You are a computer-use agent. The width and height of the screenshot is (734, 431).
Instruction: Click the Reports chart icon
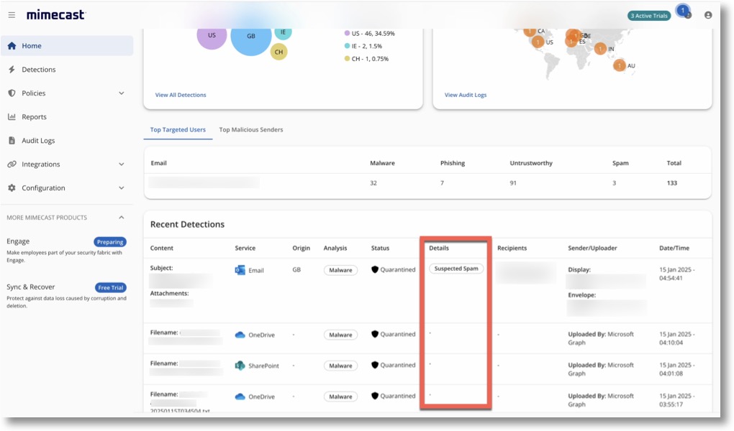(x=12, y=117)
